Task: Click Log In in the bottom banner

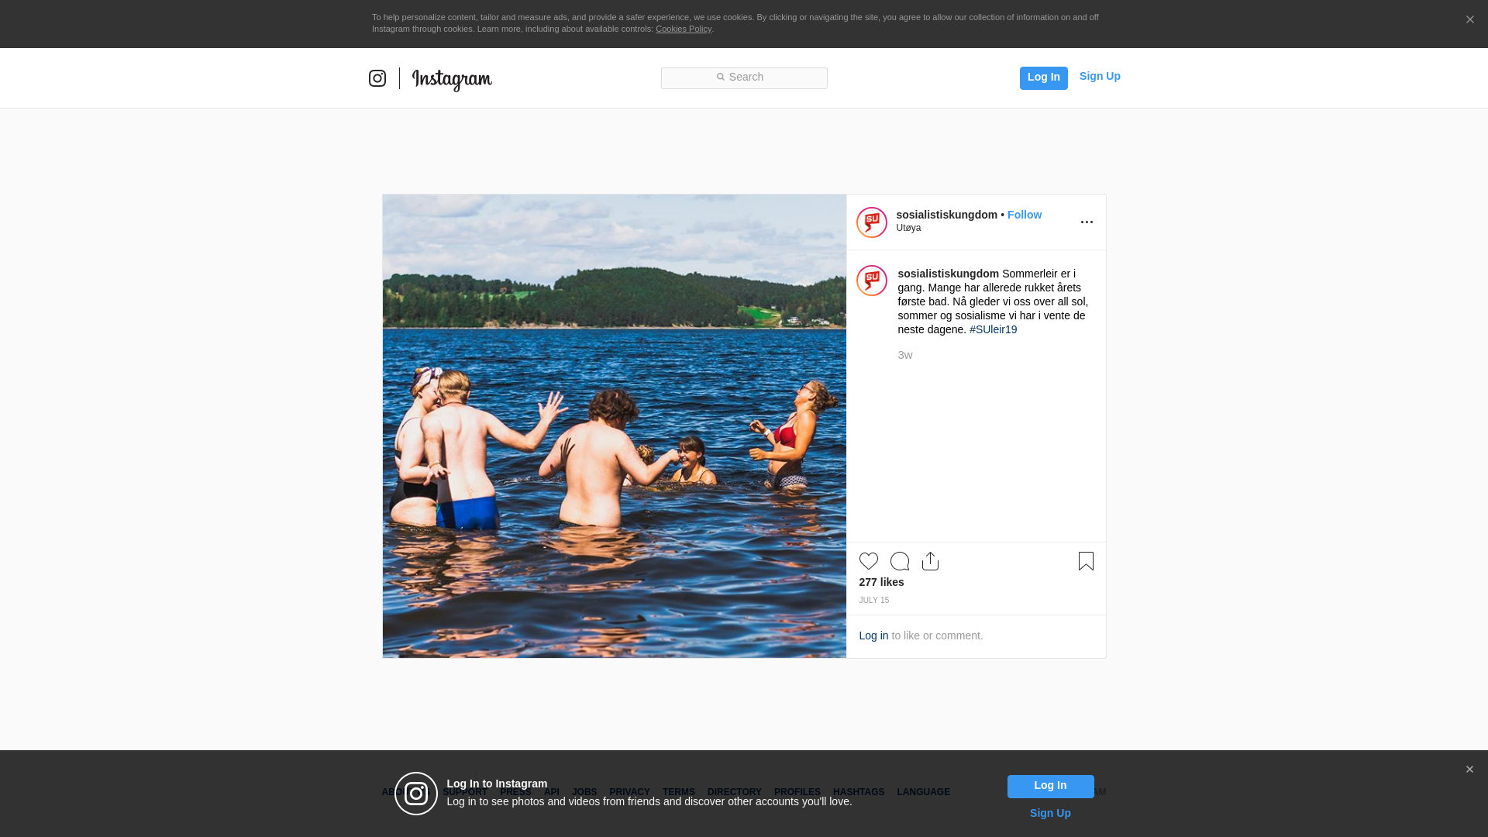Action: [x=1050, y=786]
